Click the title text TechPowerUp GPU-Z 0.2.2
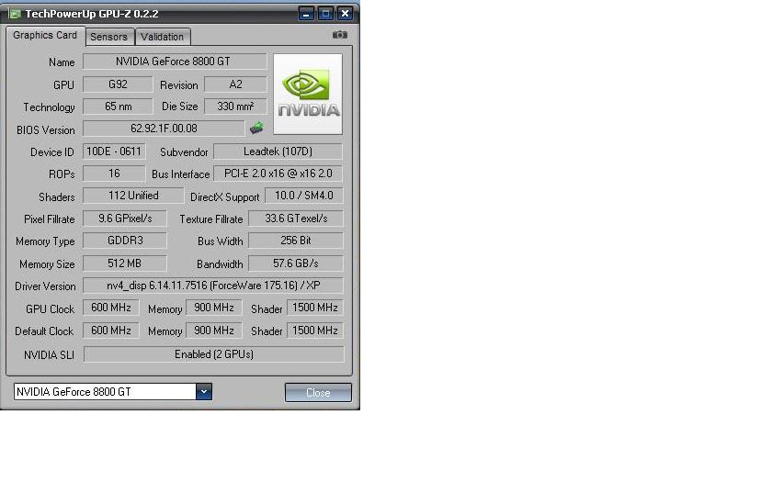 pos(92,14)
